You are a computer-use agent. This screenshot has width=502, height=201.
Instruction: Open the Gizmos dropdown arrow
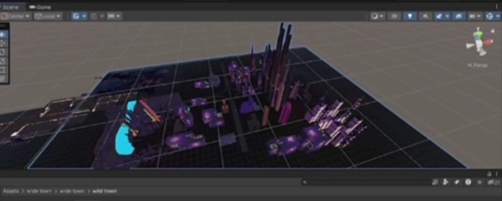point(498,16)
